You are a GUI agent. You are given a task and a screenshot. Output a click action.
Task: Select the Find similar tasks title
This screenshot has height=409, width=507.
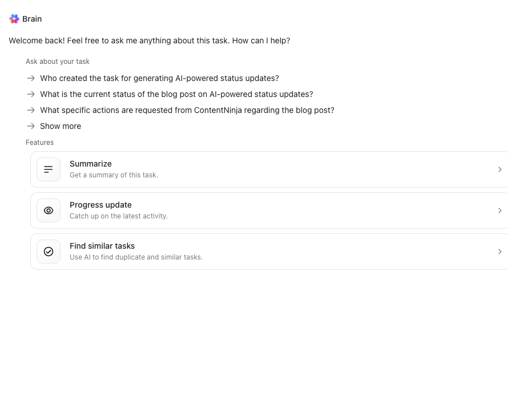[102, 246]
